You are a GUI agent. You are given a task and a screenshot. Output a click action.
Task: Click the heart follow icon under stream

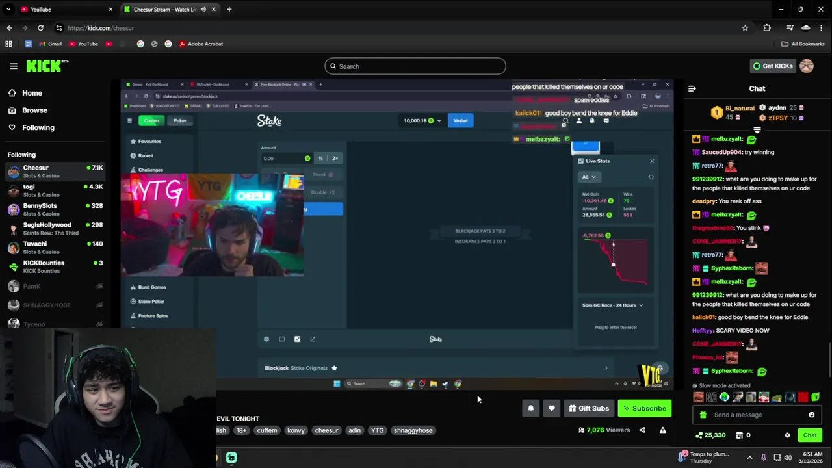point(551,408)
